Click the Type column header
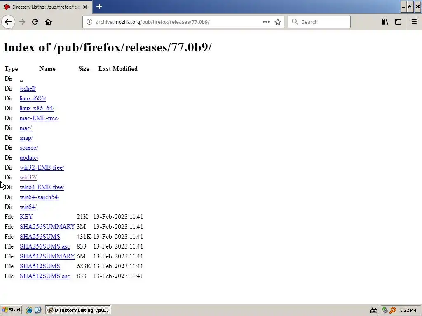The image size is (422, 316). 11,69
